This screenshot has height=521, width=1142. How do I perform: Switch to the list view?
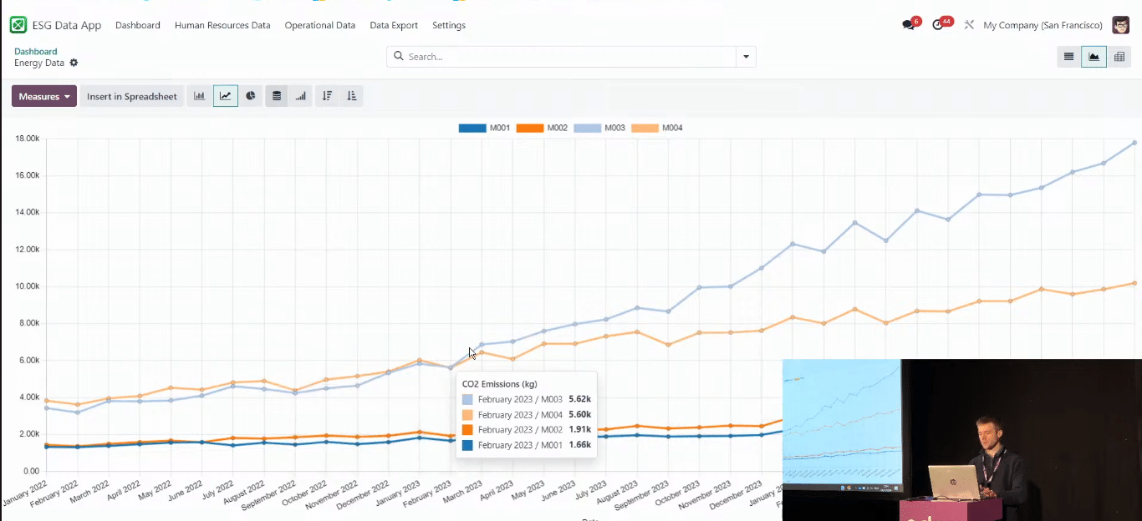(x=1068, y=56)
